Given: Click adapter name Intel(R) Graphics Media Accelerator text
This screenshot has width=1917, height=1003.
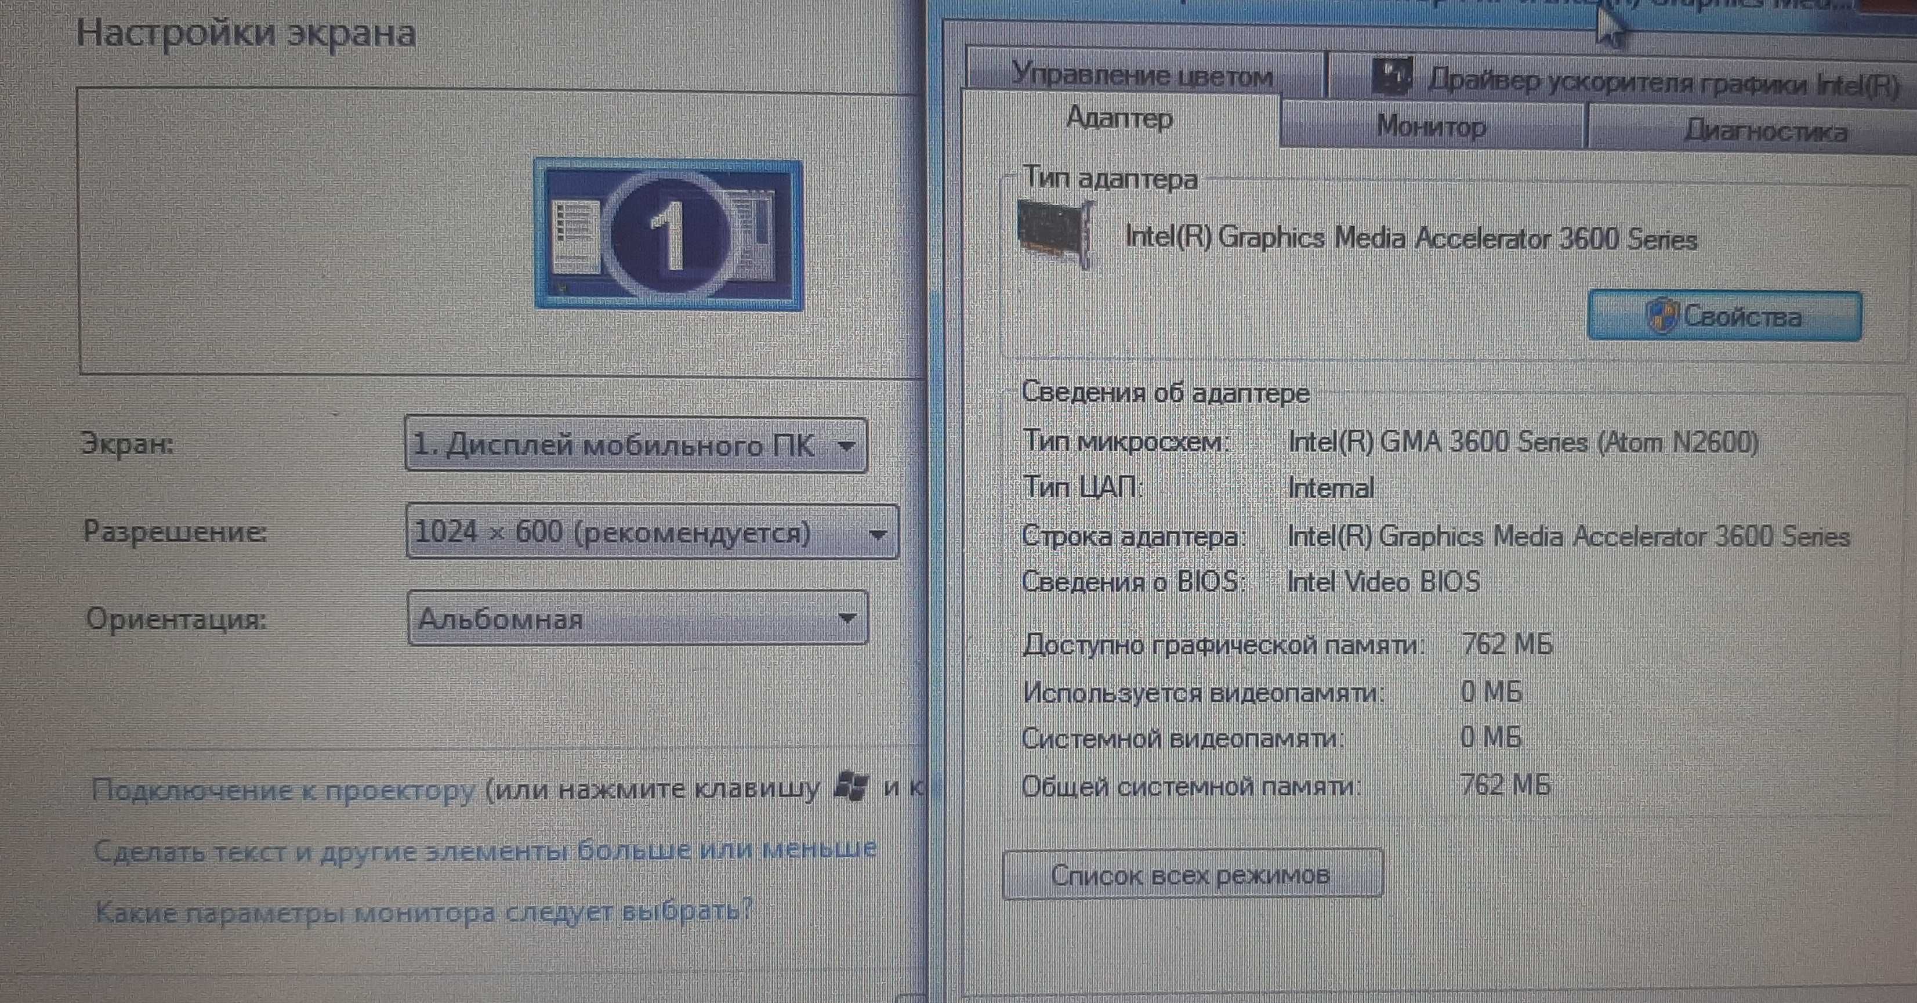Looking at the screenshot, I should click(1411, 238).
